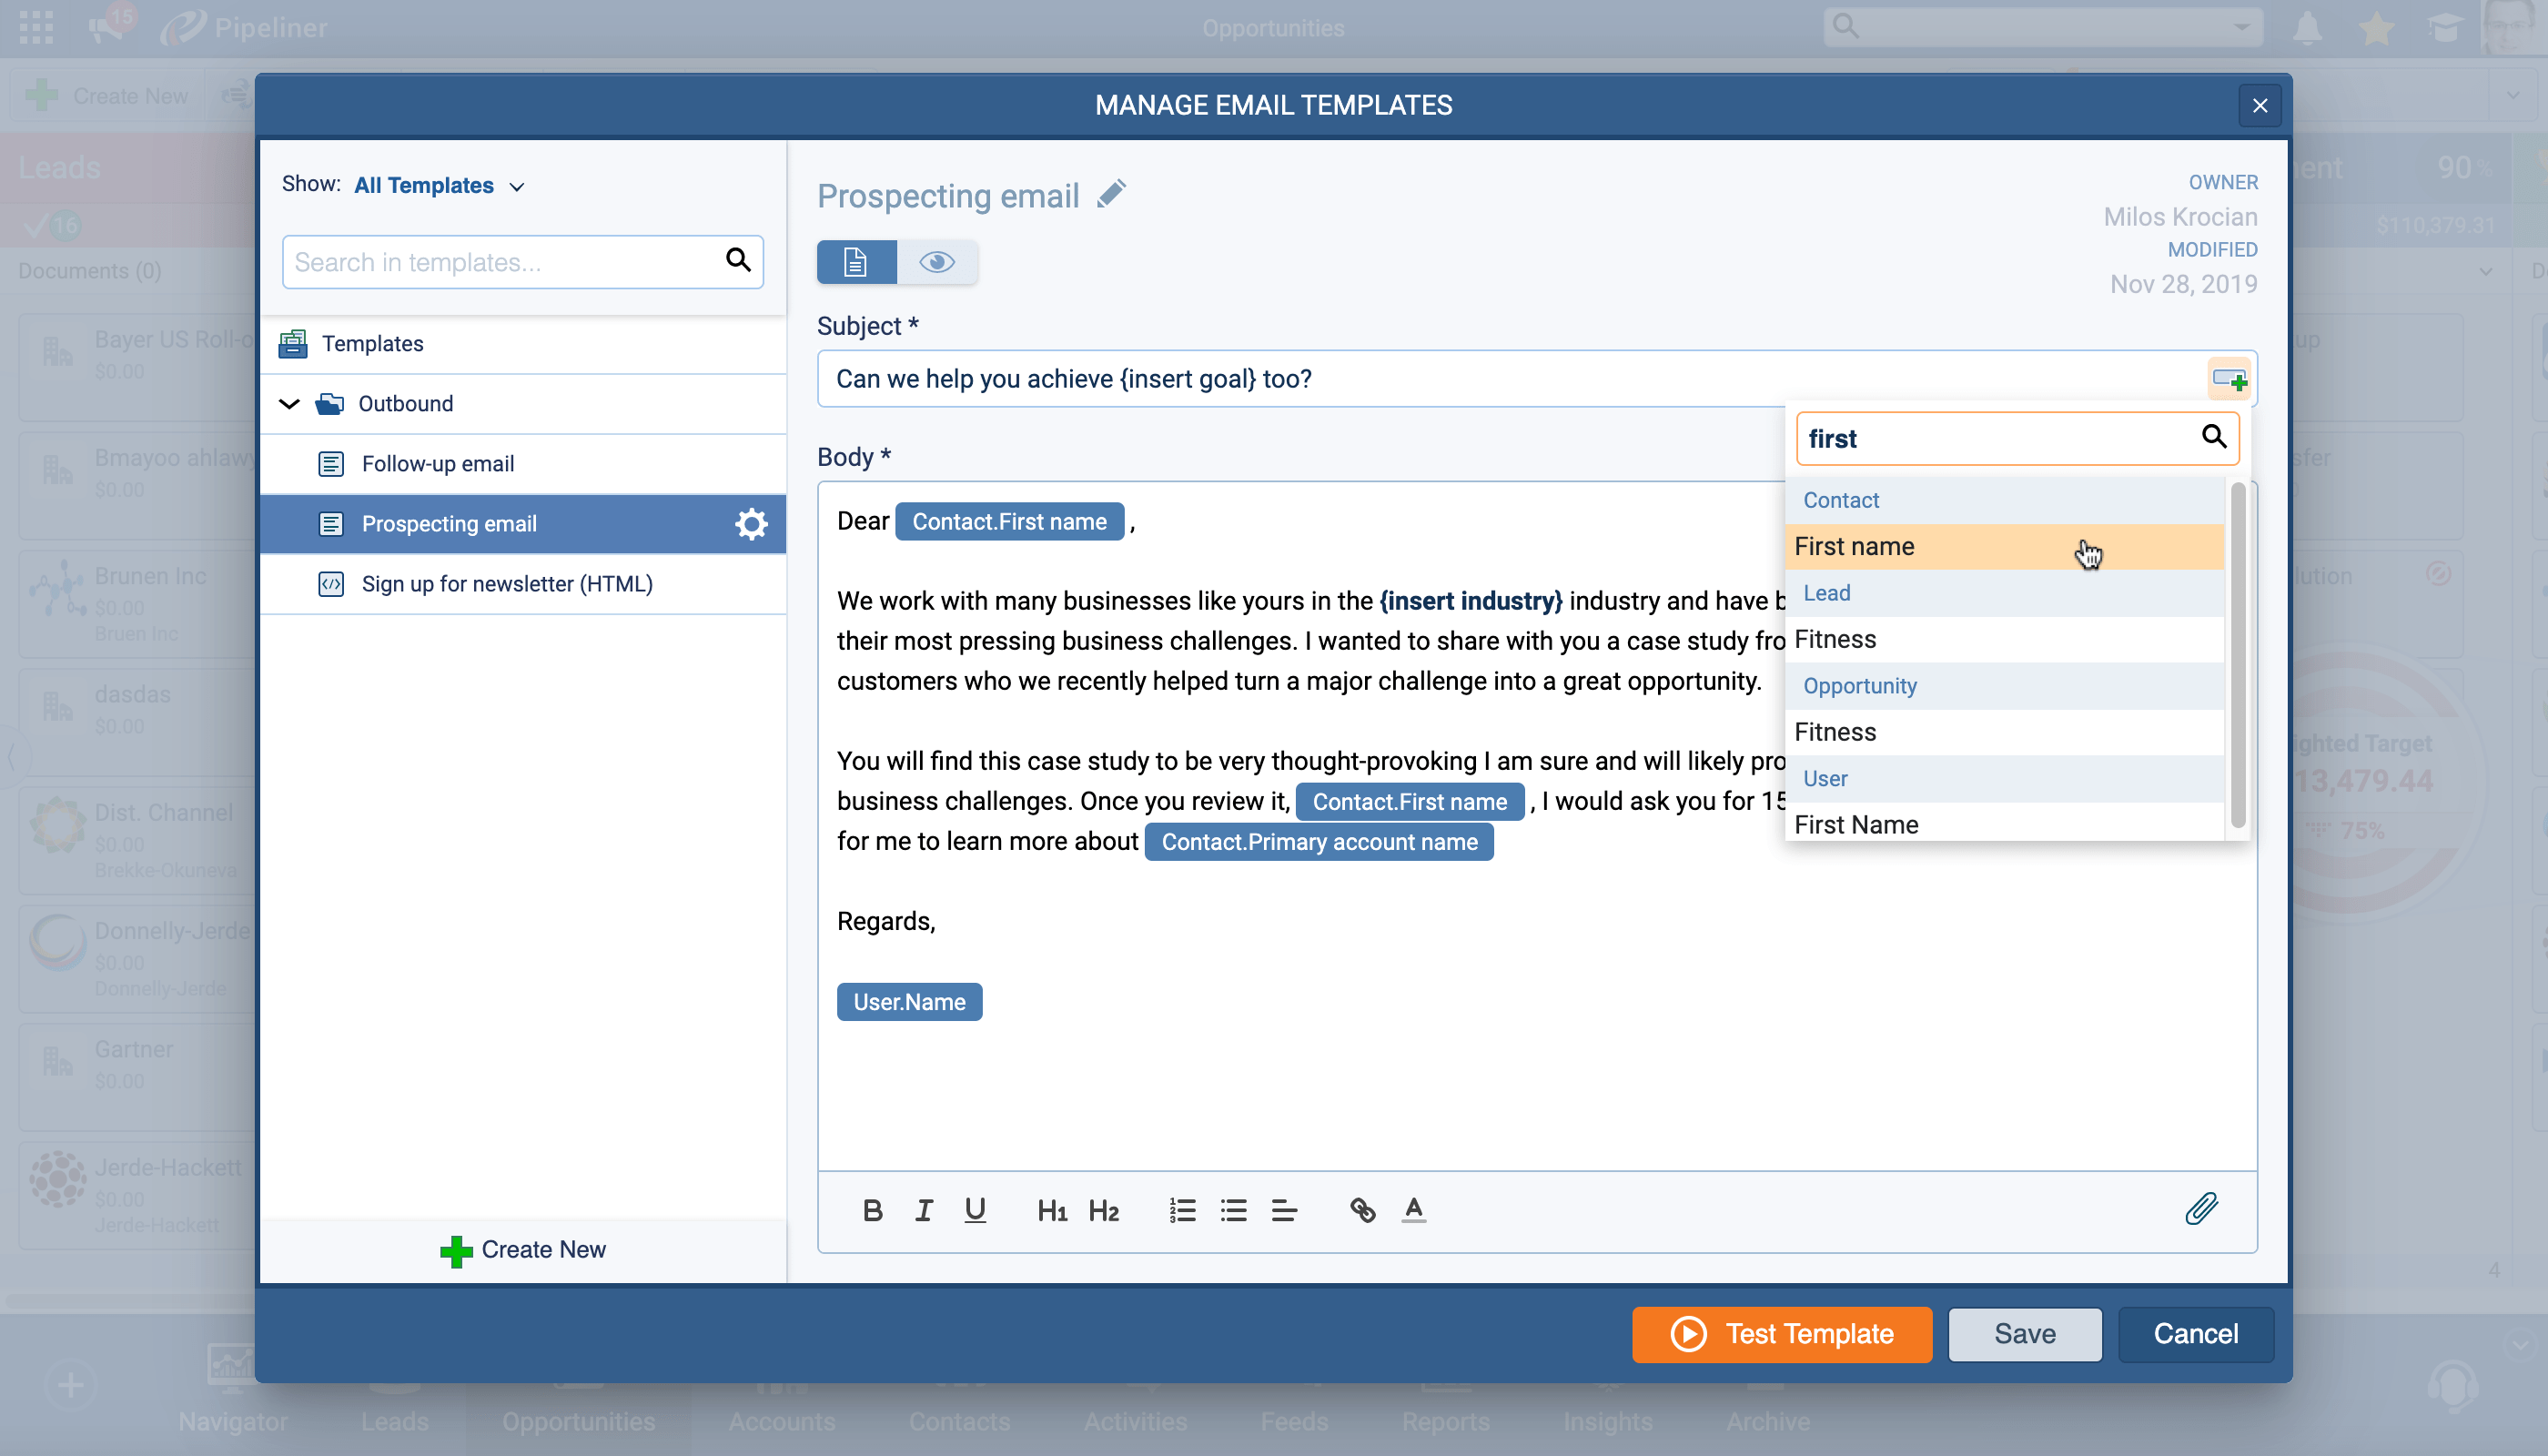
Task: Open Follow-up email template
Action: click(437, 464)
